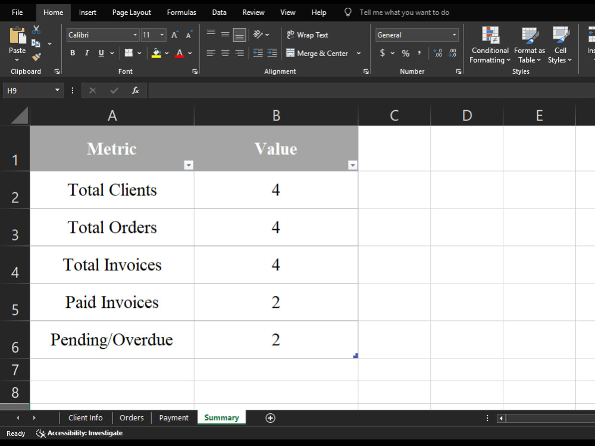Image resolution: width=595 pixels, height=446 pixels.
Task: Apply Percent Style format
Action: point(406,53)
